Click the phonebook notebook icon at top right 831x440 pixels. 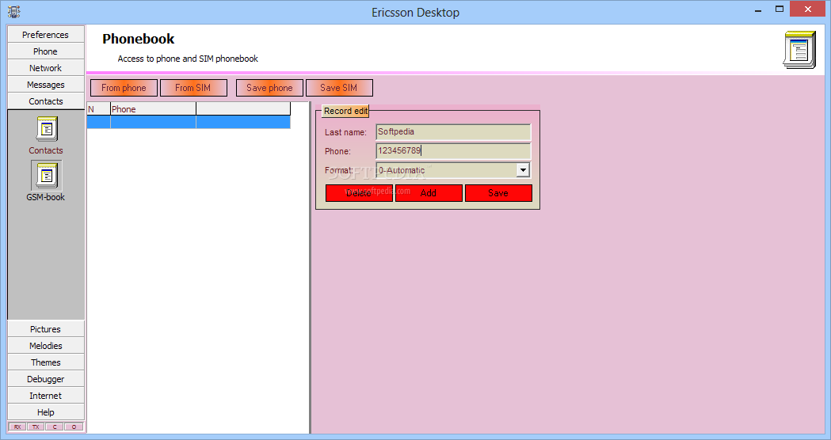click(x=800, y=50)
